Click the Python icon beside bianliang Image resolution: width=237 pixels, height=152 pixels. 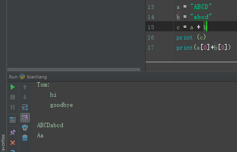pos(22,76)
